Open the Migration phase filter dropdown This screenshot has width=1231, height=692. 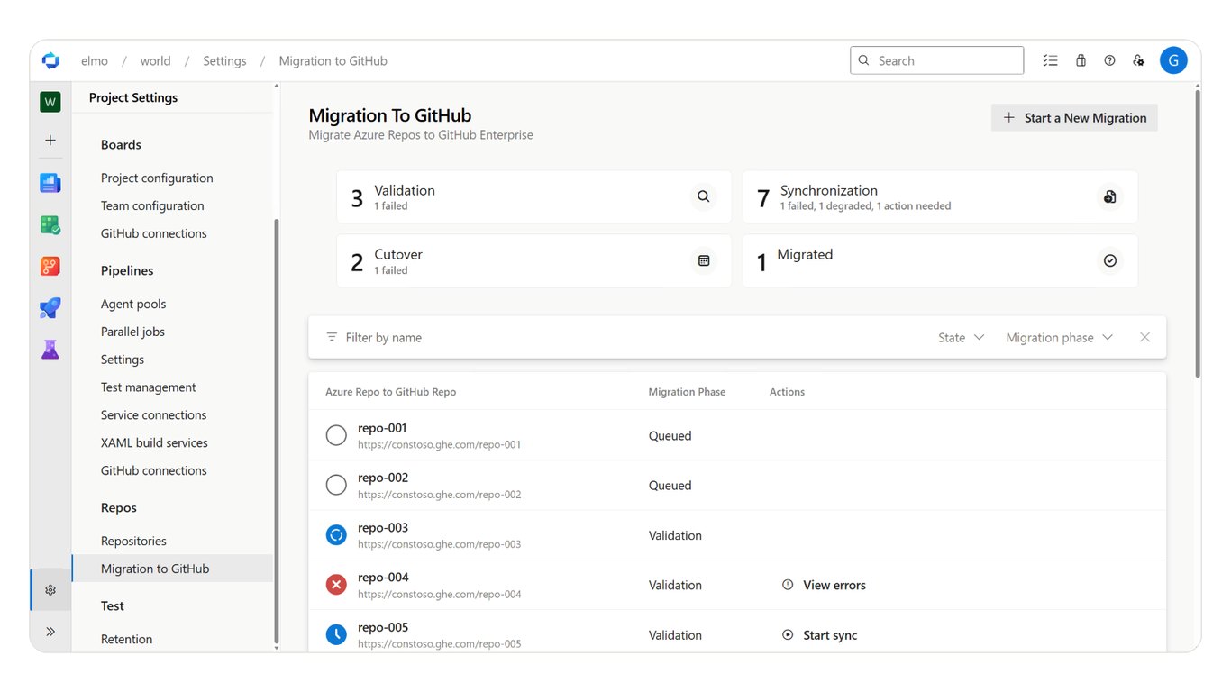(1060, 337)
